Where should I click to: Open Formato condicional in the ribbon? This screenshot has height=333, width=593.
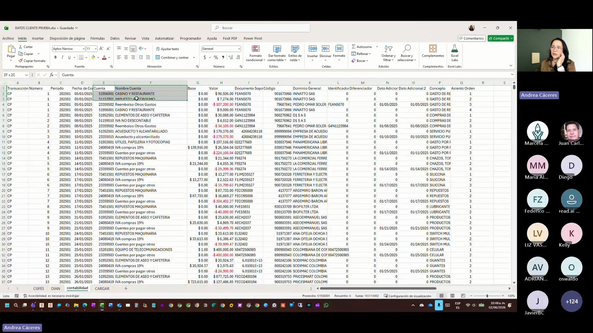pyautogui.click(x=256, y=53)
